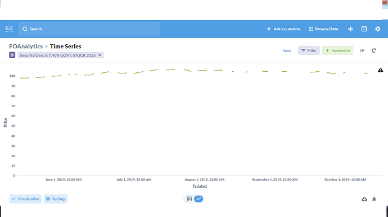The height and width of the screenshot is (217, 388).
Task: Click the warning triangle icon
Action: [381, 70]
